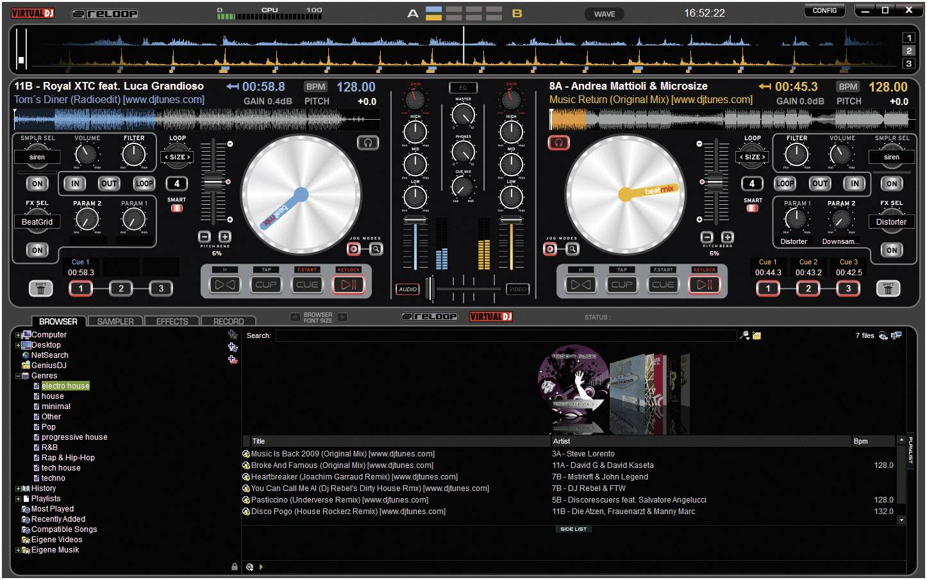The width and height of the screenshot is (927, 580).
Task: Click left deck pitch slider handle
Action: 213,182
